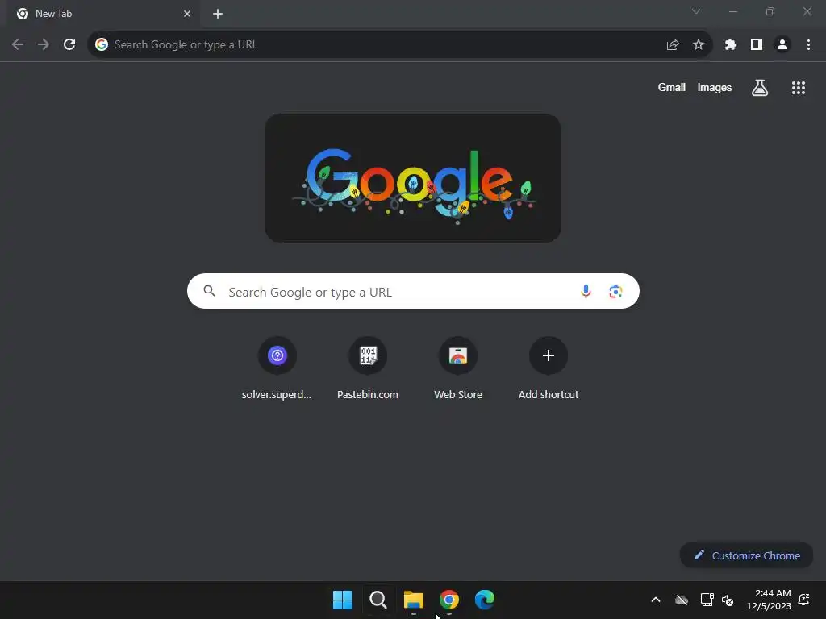Open the clock showing 2:44 AM
The image size is (826, 619).
pos(769,600)
